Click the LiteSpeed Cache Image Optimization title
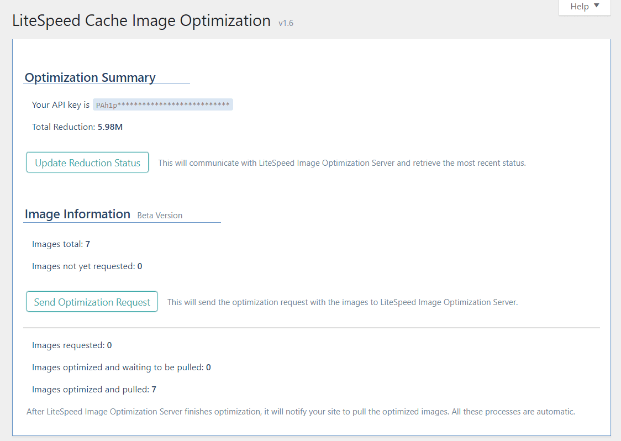Screen dimensions: 621x441 pos(141,21)
